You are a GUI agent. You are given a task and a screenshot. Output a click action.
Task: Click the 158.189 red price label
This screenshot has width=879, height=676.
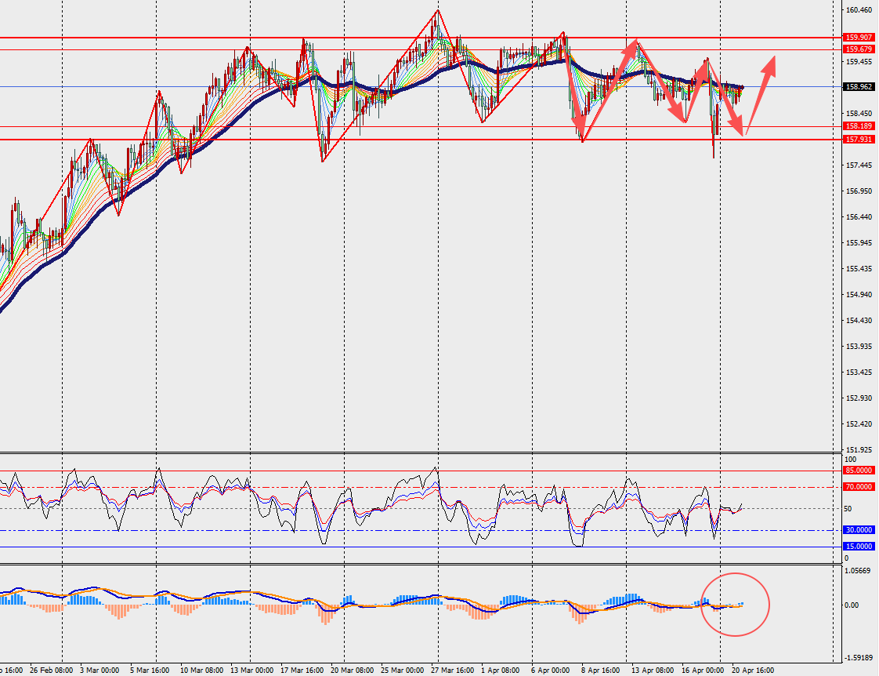(859, 125)
